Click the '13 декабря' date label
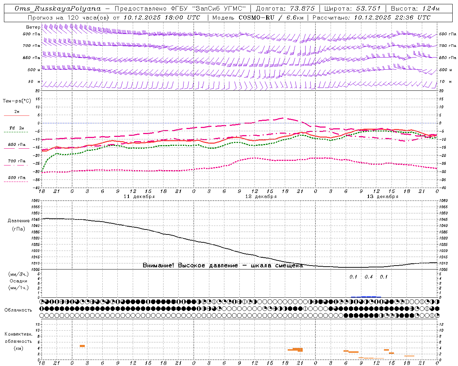The height and width of the screenshot is (366, 458). pyautogui.click(x=383, y=197)
